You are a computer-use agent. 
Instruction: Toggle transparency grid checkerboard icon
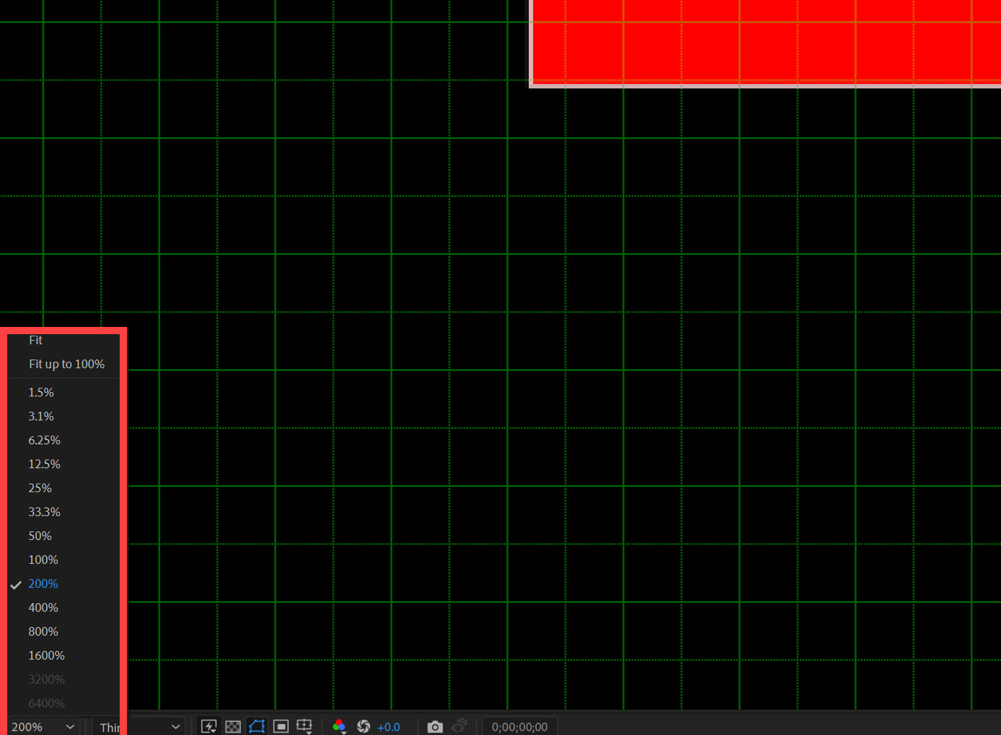[233, 726]
